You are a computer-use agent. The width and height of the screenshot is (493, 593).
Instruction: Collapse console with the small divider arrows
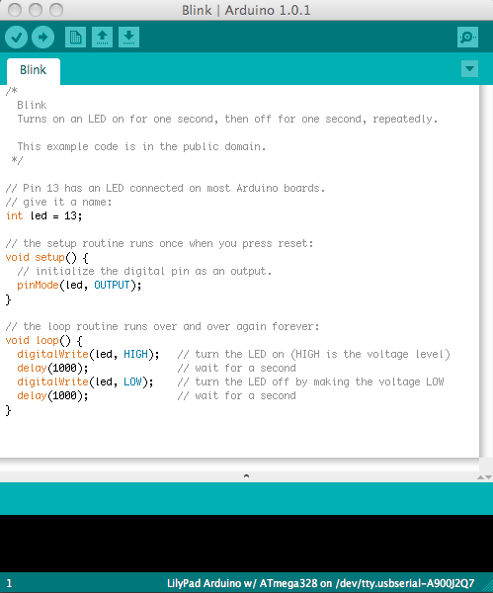click(484, 477)
